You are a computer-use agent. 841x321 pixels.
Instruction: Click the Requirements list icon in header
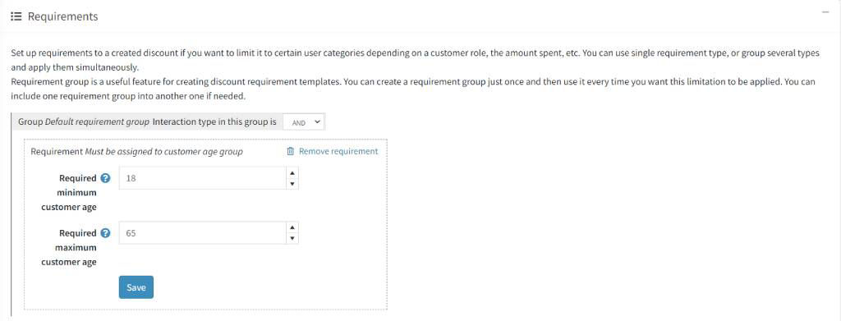pos(16,16)
